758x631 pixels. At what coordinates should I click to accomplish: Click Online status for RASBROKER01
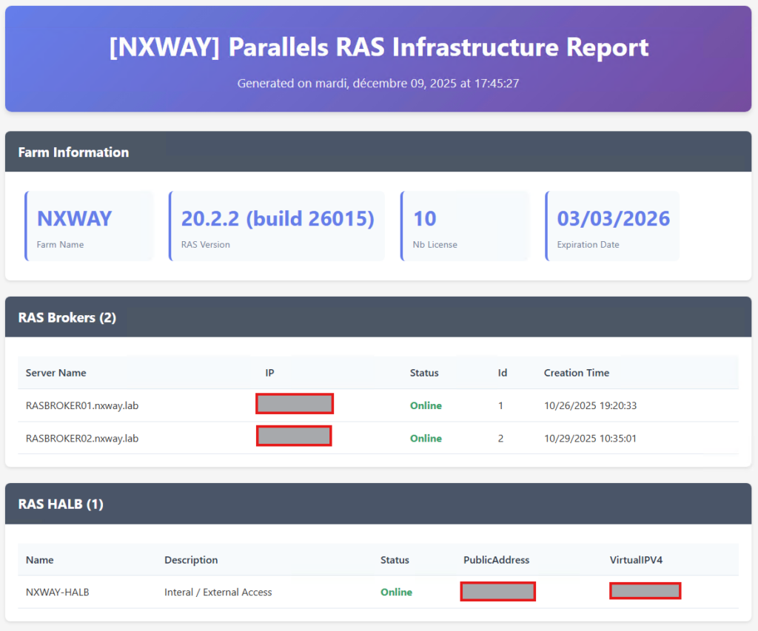[x=426, y=405]
